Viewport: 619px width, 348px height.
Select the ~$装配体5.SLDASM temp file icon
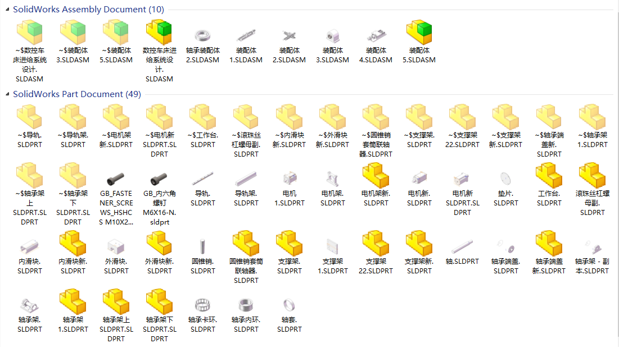[x=116, y=33]
